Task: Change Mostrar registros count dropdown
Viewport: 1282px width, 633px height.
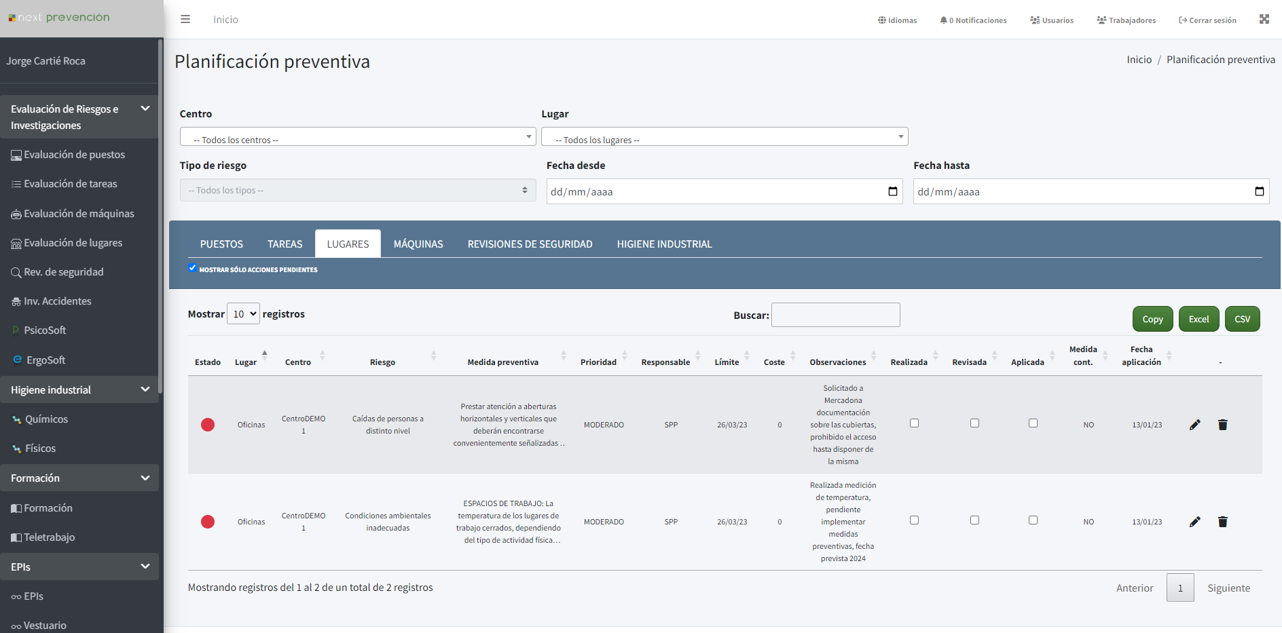Action: pos(243,313)
